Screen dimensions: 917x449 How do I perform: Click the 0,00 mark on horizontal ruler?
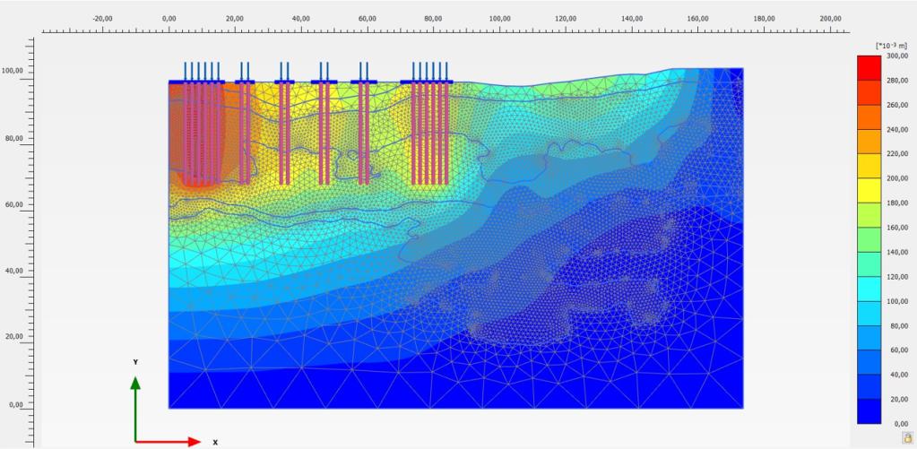pyautogui.click(x=169, y=17)
